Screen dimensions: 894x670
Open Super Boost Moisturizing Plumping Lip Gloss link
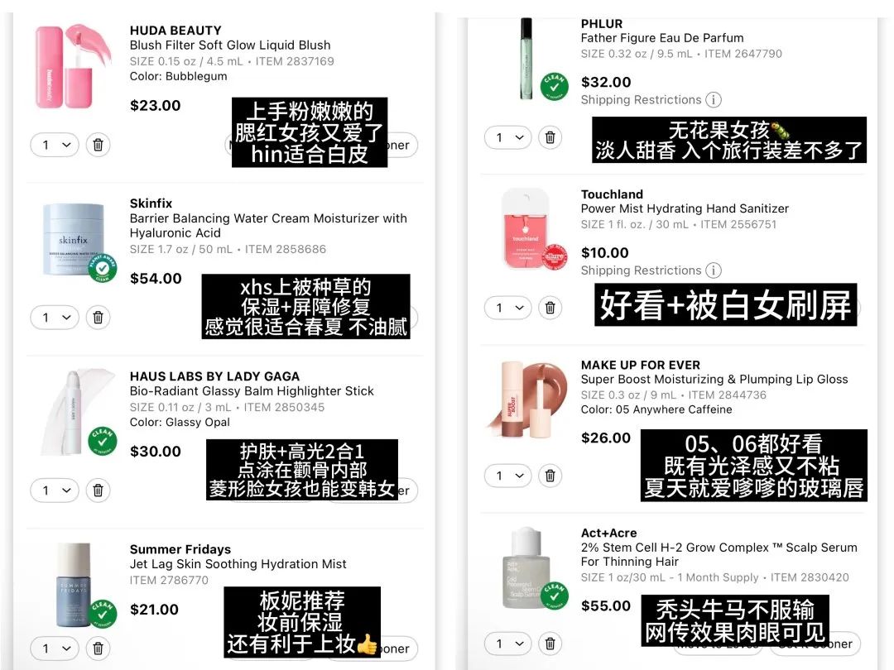(x=714, y=380)
